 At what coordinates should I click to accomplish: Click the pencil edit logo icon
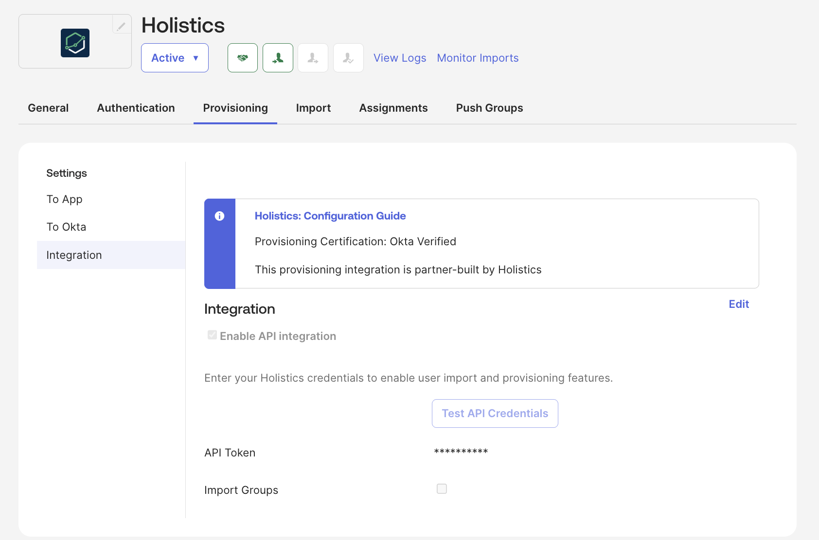(x=122, y=25)
